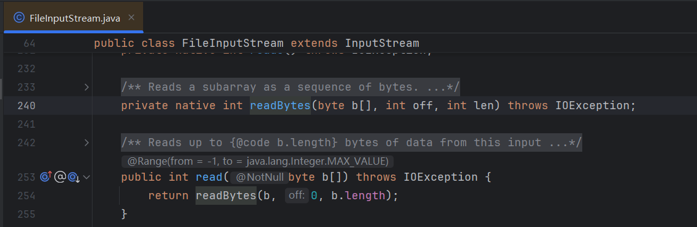This screenshot has height=227, width=697.
Task: Click 'int len' parameter on line 240
Action: click(x=470, y=105)
